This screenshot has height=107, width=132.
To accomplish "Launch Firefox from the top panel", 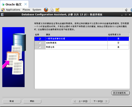I will click(x=46, y=10).
